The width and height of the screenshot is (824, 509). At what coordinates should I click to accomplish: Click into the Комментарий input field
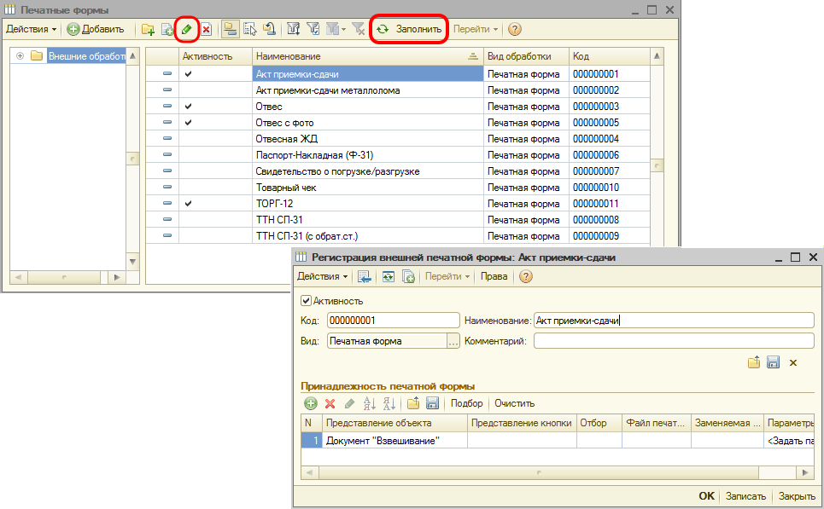point(673,341)
